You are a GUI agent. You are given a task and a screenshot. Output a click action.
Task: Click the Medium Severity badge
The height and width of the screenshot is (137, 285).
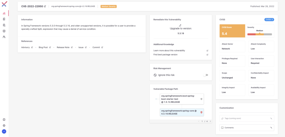[x=109, y=6]
